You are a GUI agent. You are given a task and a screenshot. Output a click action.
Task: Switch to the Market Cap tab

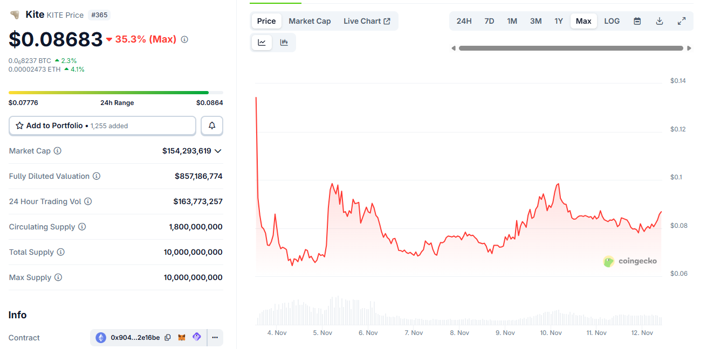(310, 21)
